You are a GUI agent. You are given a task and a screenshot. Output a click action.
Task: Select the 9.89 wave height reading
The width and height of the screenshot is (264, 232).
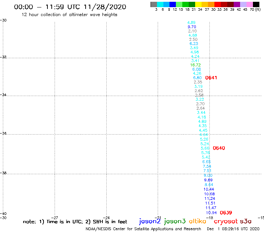point(208,180)
